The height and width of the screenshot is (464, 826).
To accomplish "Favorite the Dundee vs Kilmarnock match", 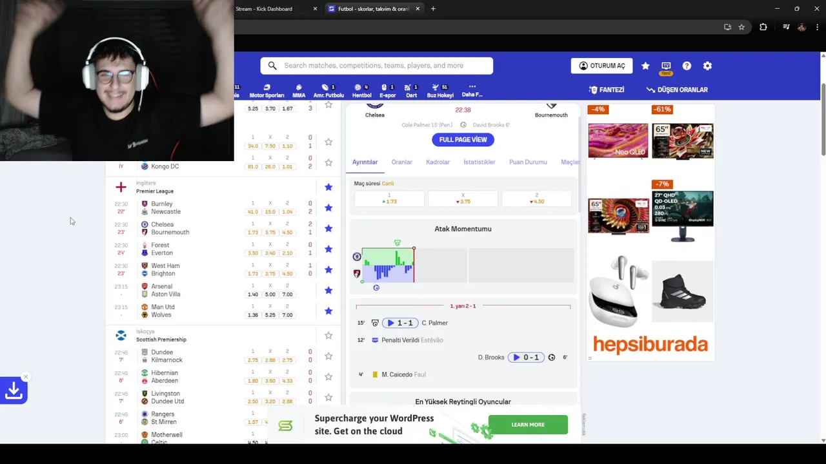I will pos(328,356).
